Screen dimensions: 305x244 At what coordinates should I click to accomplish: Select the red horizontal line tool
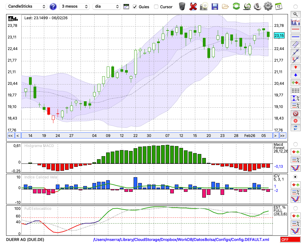coord(295,30)
